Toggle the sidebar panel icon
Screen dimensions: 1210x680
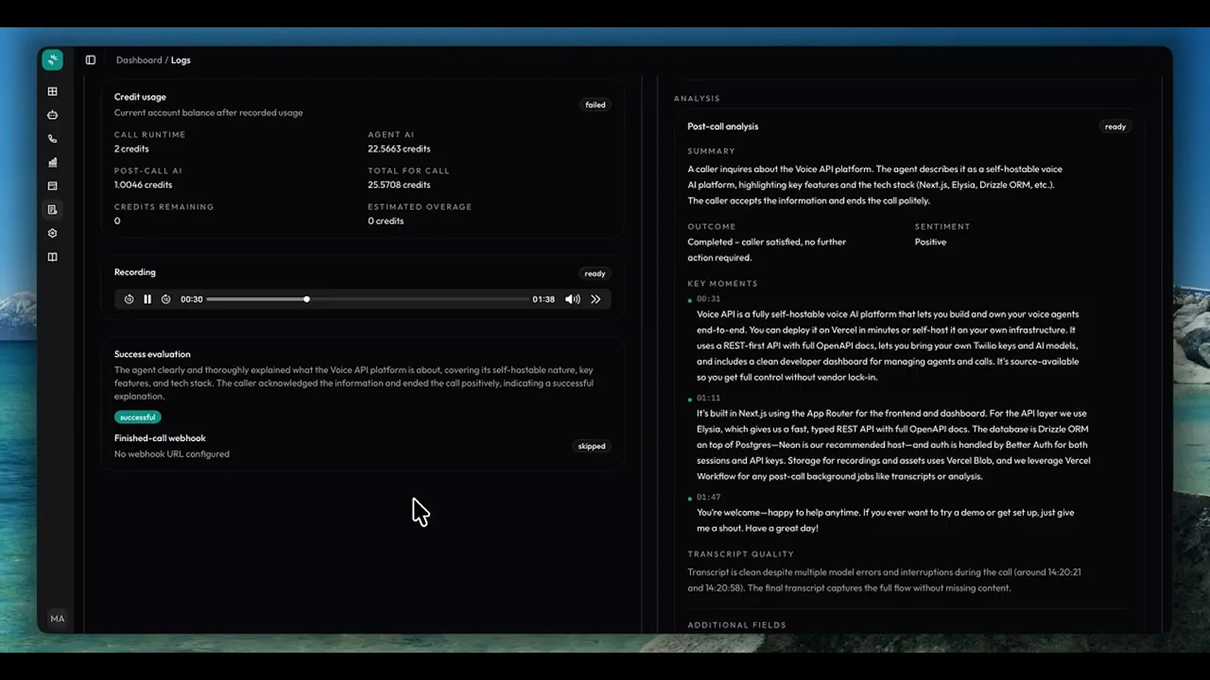click(x=91, y=60)
